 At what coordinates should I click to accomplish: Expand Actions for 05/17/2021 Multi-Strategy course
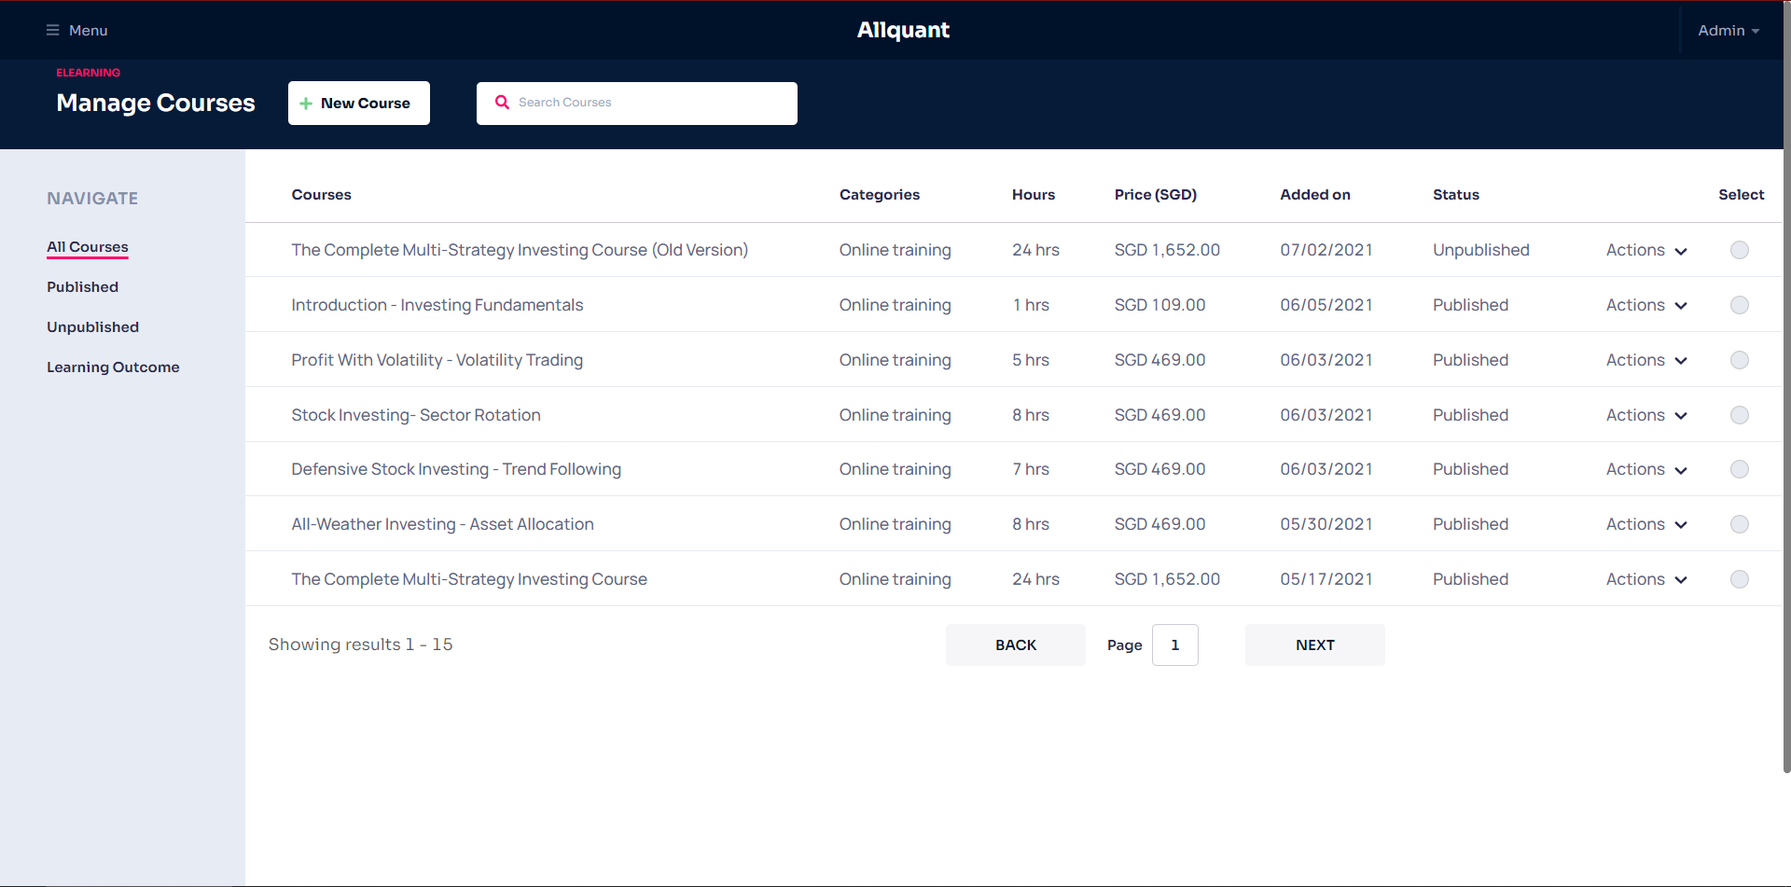point(1646,579)
